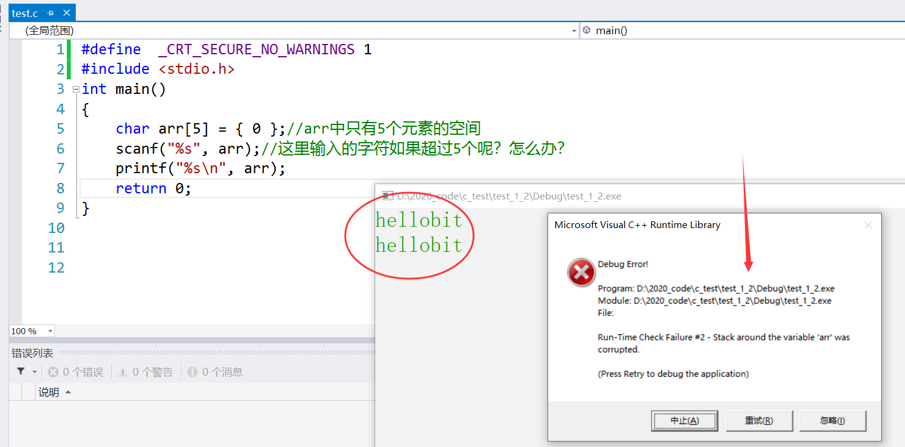Open the (全局范围) scope dropdown
905x447 pixels.
point(294,30)
